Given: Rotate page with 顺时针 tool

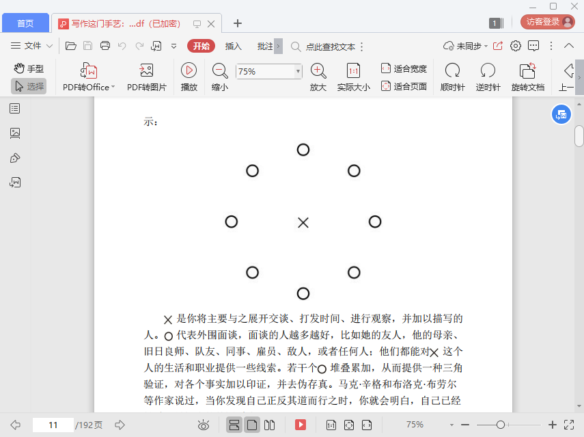Looking at the screenshot, I should tap(453, 77).
